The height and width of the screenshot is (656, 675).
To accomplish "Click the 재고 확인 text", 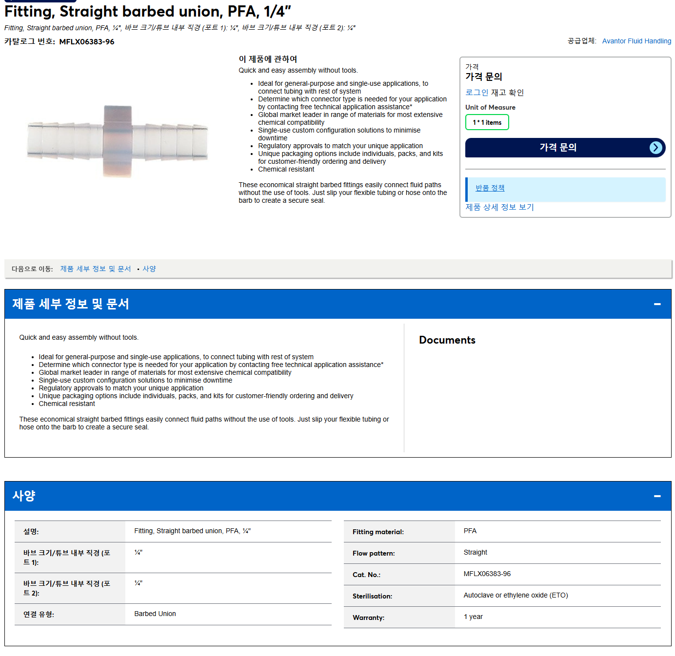I will pyautogui.click(x=507, y=93).
